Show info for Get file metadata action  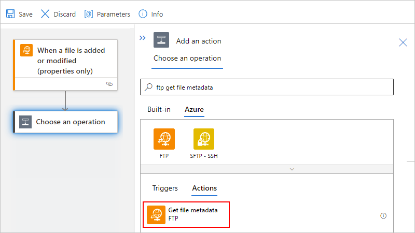383,216
